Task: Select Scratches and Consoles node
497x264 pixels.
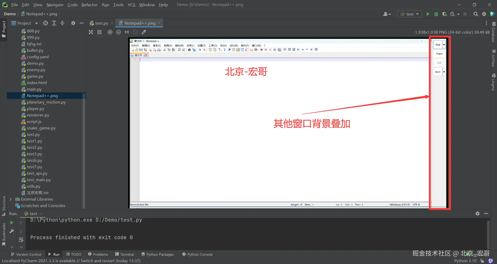Action: click(43, 206)
